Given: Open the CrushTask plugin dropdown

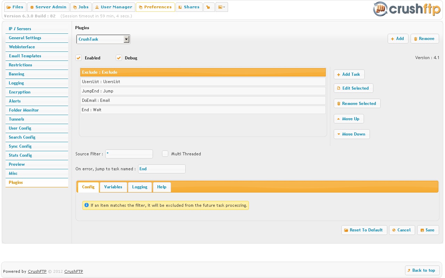Looking at the screenshot, I should (x=103, y=39).
